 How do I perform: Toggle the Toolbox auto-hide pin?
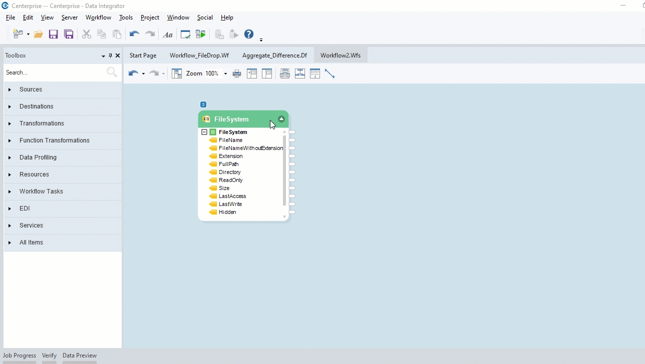(x=110, y=55)
